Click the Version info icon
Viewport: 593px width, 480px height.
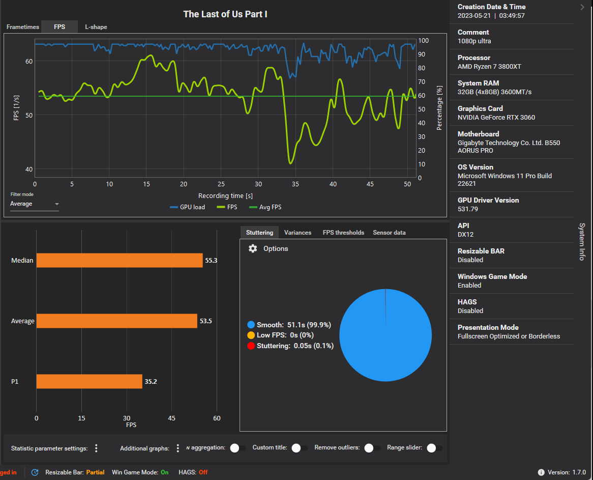(541, 472)
